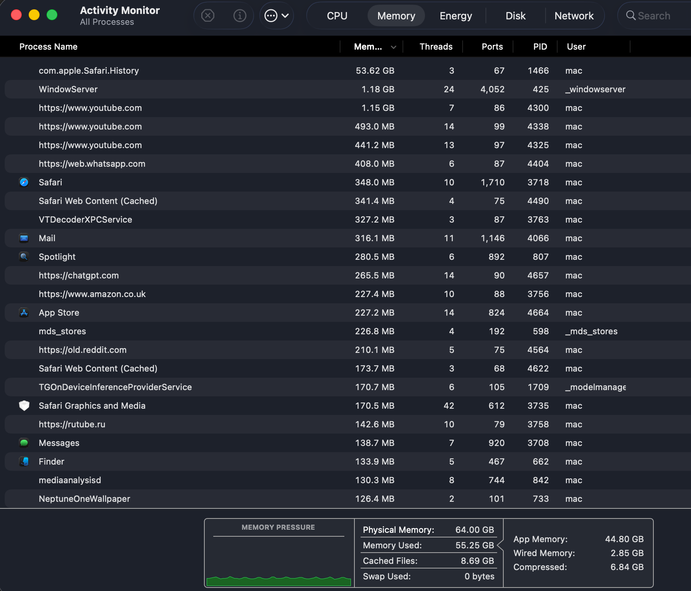Click the 53.62 GB memory value
The height and width of the screenshot is (591, 691).
pos(375,71)
